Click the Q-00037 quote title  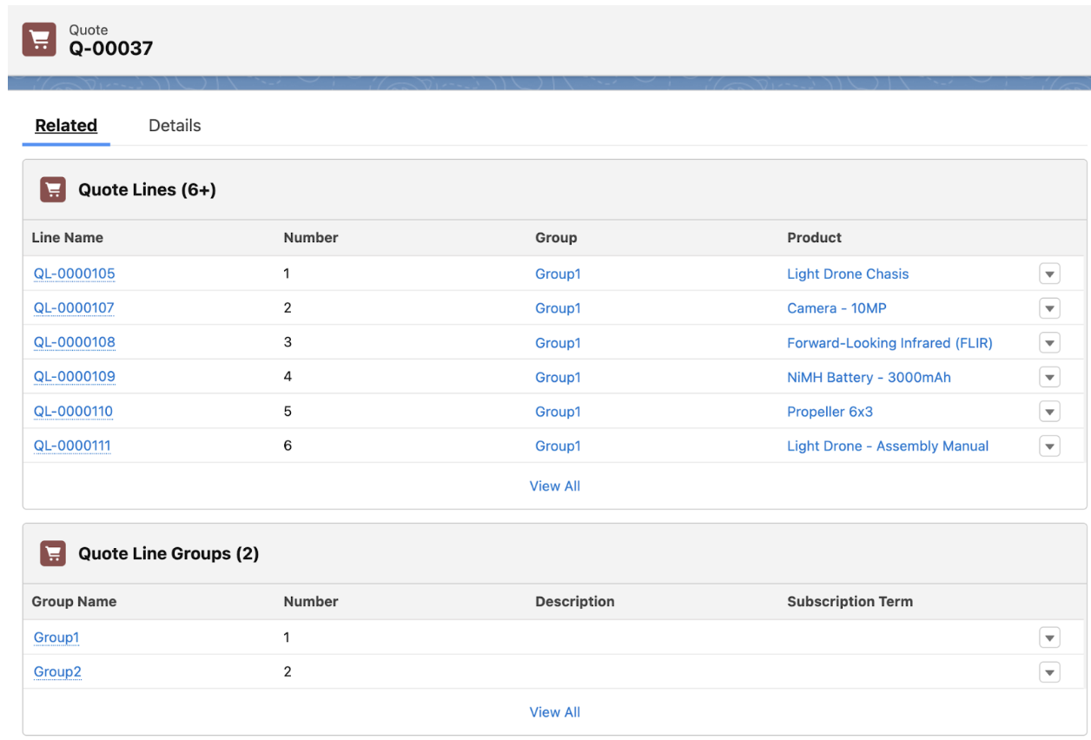pos(111,49)
